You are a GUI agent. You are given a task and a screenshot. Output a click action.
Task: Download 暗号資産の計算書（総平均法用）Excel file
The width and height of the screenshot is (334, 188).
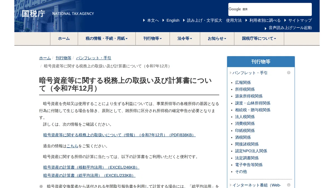89,175
